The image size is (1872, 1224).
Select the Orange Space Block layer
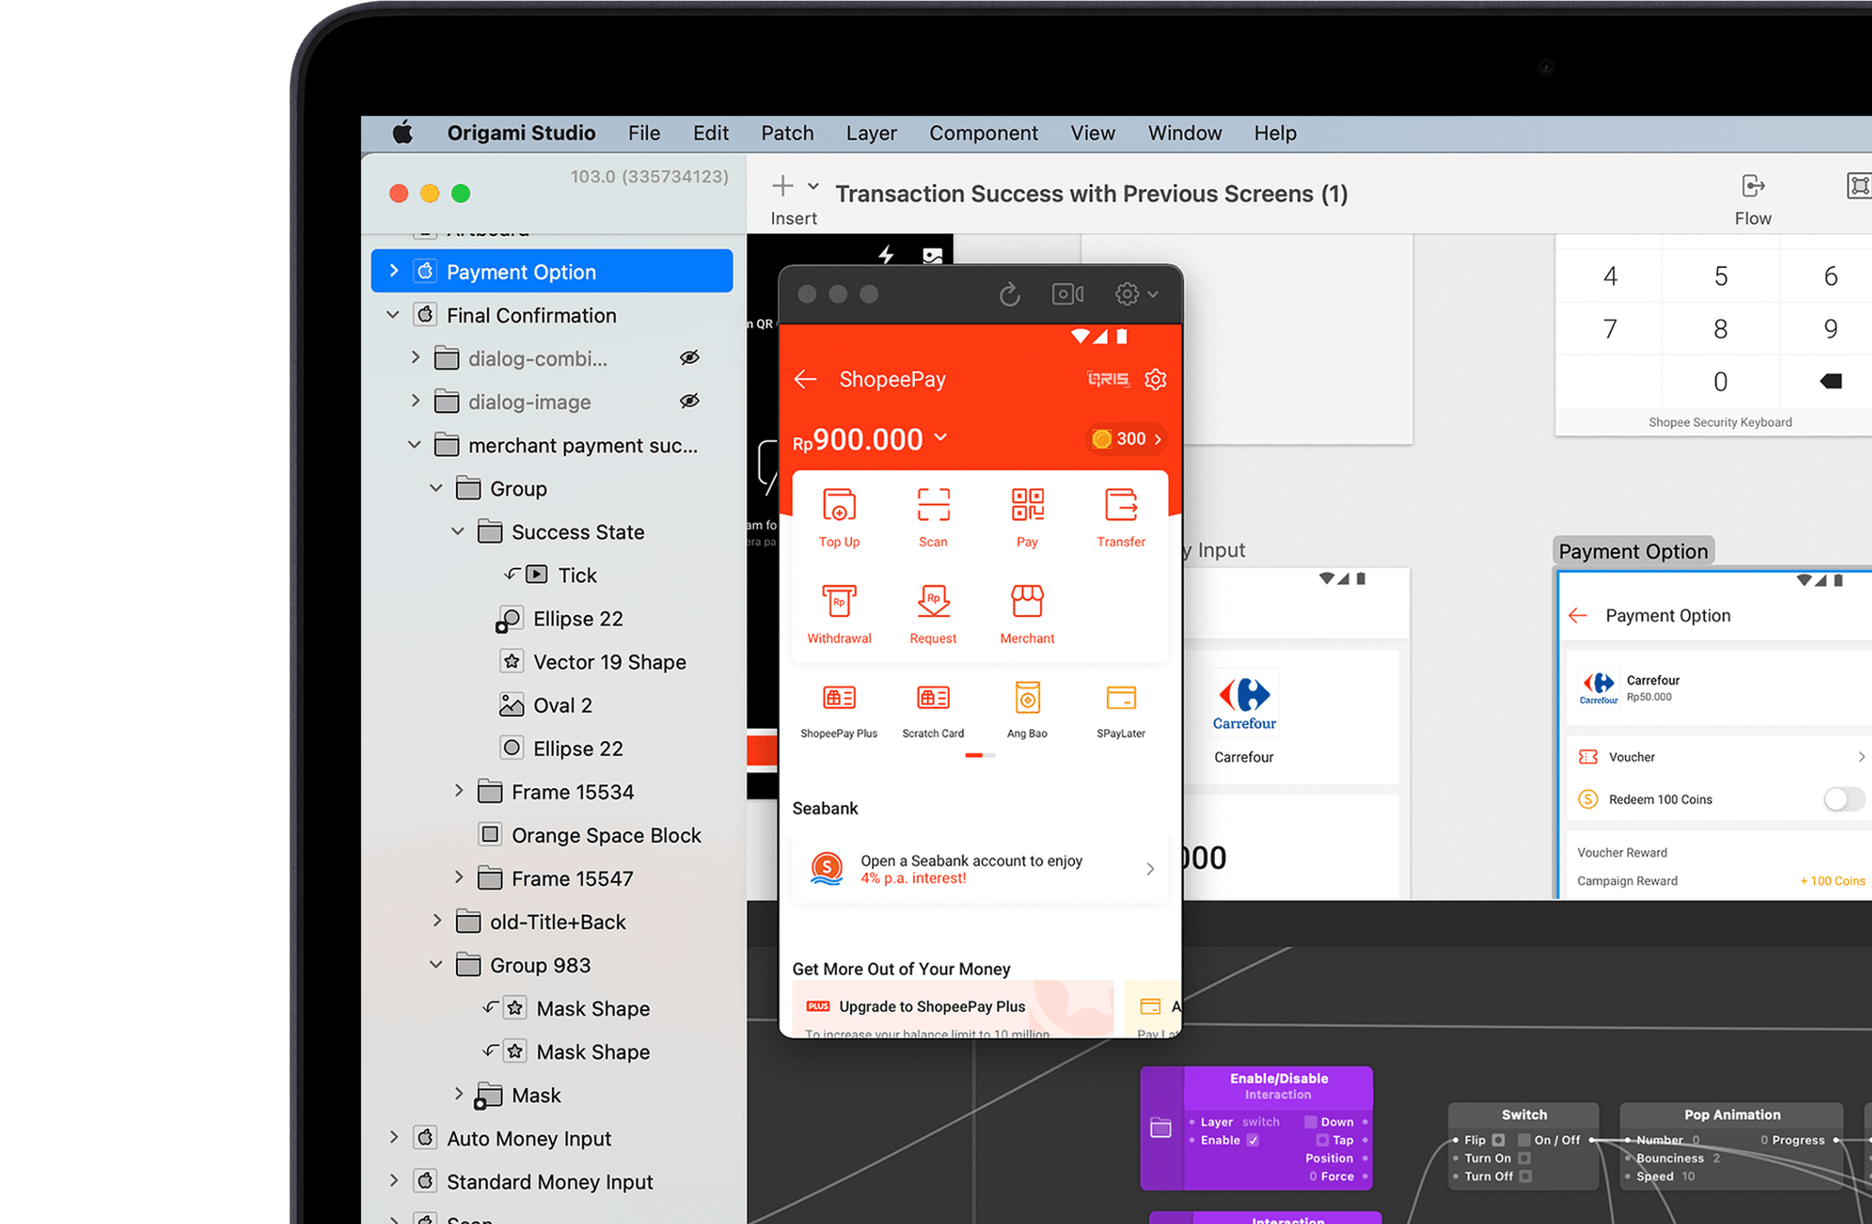click(x=606, y=836)
